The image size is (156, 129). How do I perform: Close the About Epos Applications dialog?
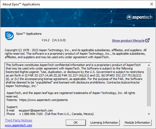tap(151, 4)
